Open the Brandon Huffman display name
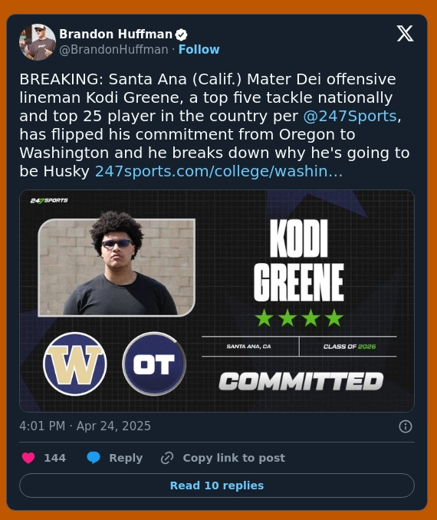This screenshot has height=520, width=437. (116, 35)
